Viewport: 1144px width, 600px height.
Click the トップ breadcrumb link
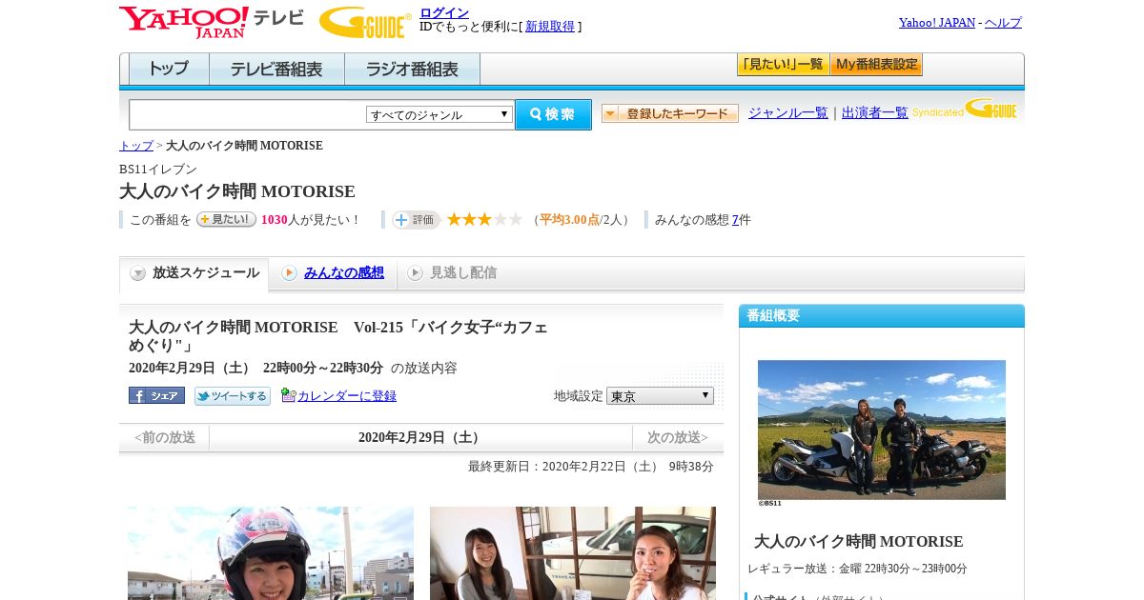[136, 146]
